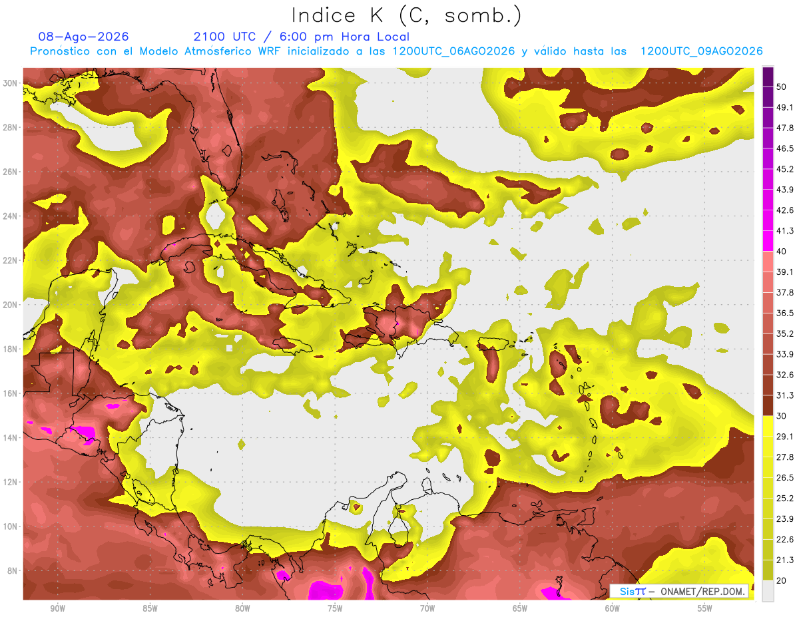The width and height of the screenshot is (799, 617).
Task: Click the 90W longitude label
Action: pos(57,608)
